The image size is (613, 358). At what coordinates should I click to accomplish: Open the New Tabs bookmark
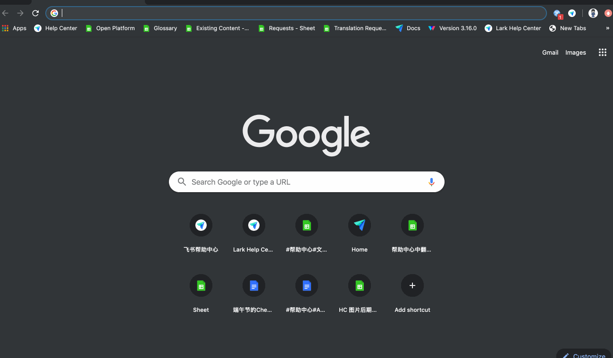point(567,28)
